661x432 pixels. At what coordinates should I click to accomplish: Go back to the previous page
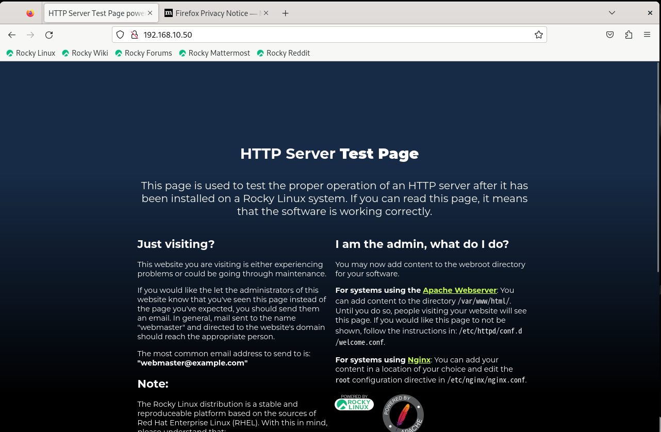pos(12,35)
